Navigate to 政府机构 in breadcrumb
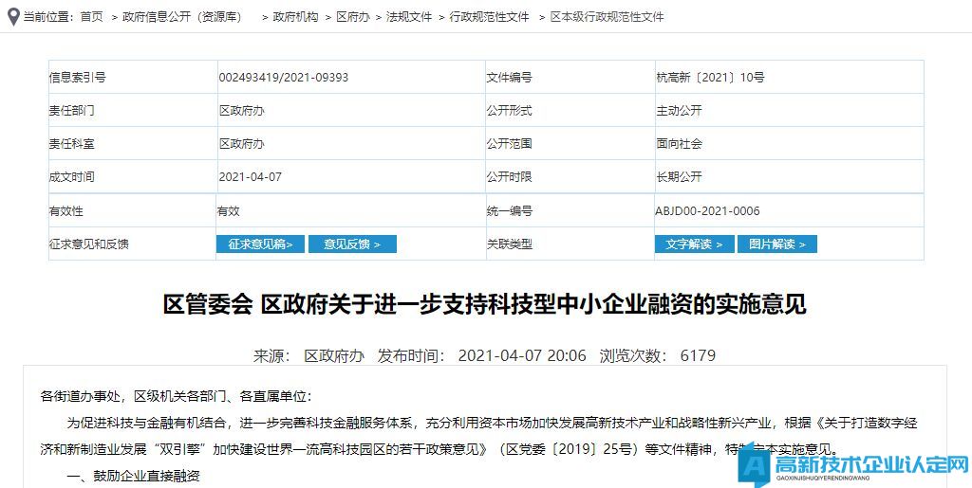The image size is (972, 488). (x=295, y=17)
